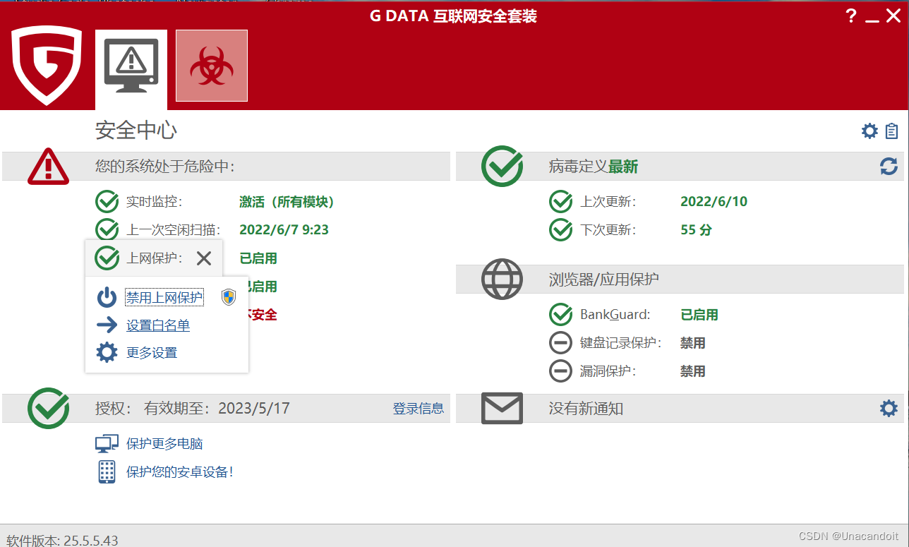Click the UAC shield icon in popup
The height and width of the screenshot is (547, 909).
tap(228, 297)
